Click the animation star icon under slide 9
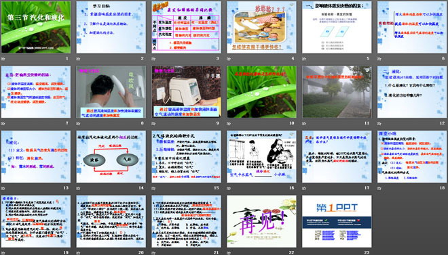Viewport: 448px width, 255px height. coord(153,124)
